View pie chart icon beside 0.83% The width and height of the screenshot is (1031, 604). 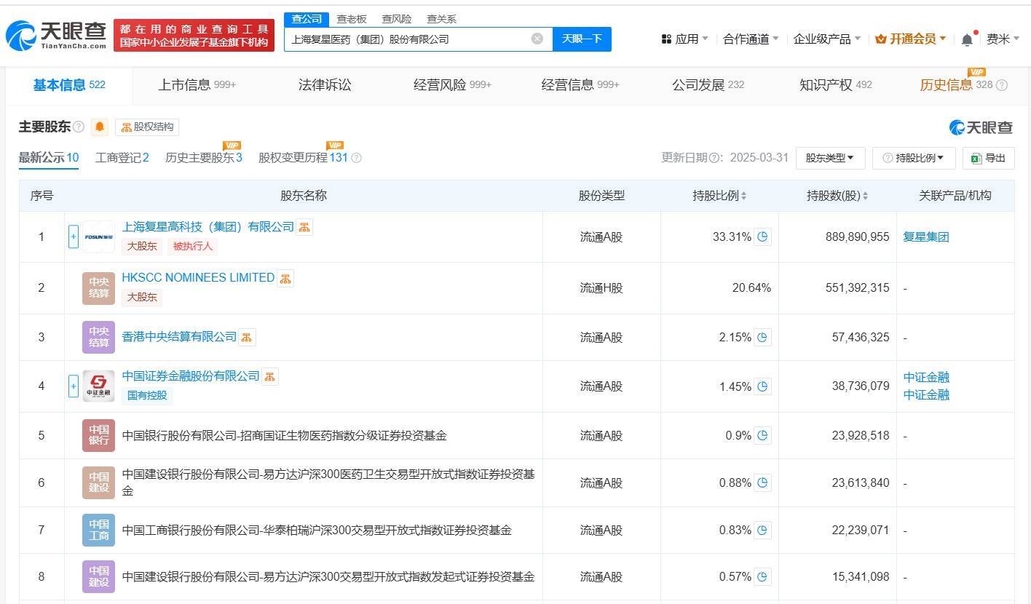click(x=762, y=530)
